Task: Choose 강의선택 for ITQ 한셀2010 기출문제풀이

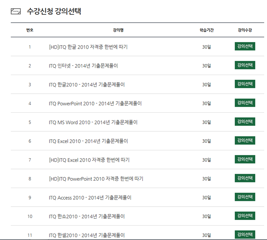Action: [245, 235]
